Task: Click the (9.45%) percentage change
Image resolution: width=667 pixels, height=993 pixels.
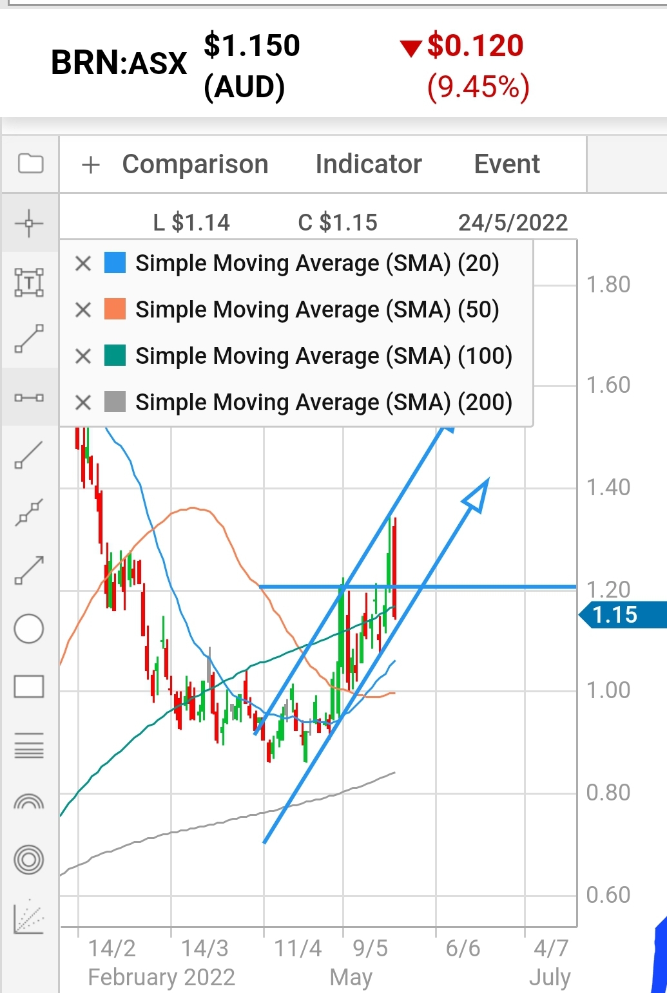Action: coord(478,86)
